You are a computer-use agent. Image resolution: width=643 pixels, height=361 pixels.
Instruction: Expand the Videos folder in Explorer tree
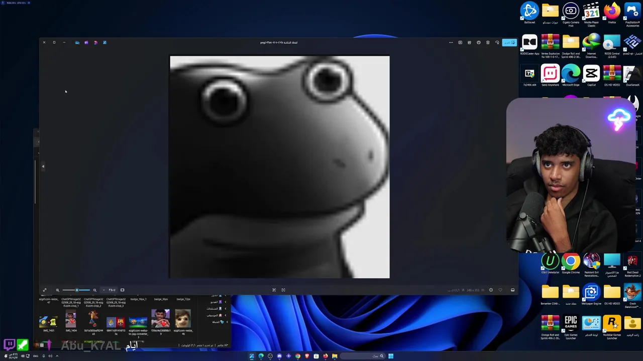pyautogui.click(x=225, y=302)
